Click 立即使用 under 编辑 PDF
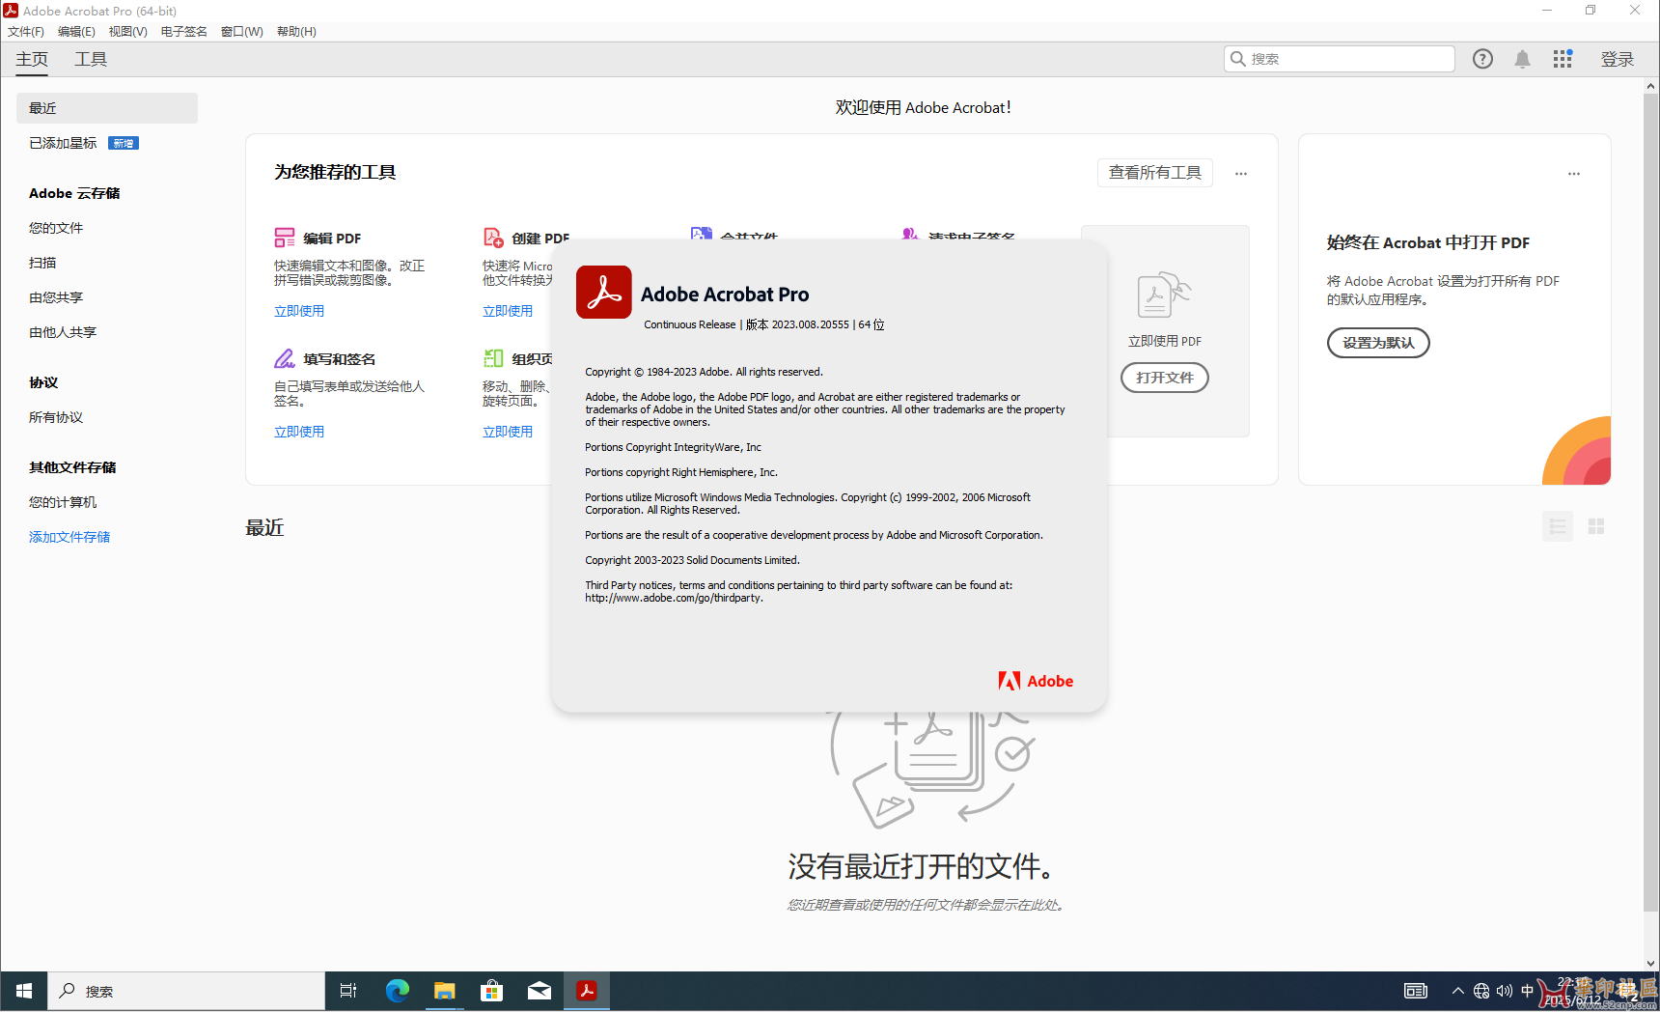Screen dimensions: 1660x1012 (299, 311)
